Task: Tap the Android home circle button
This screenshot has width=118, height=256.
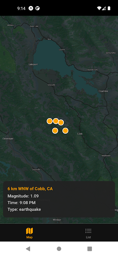Action: [59, 249]
